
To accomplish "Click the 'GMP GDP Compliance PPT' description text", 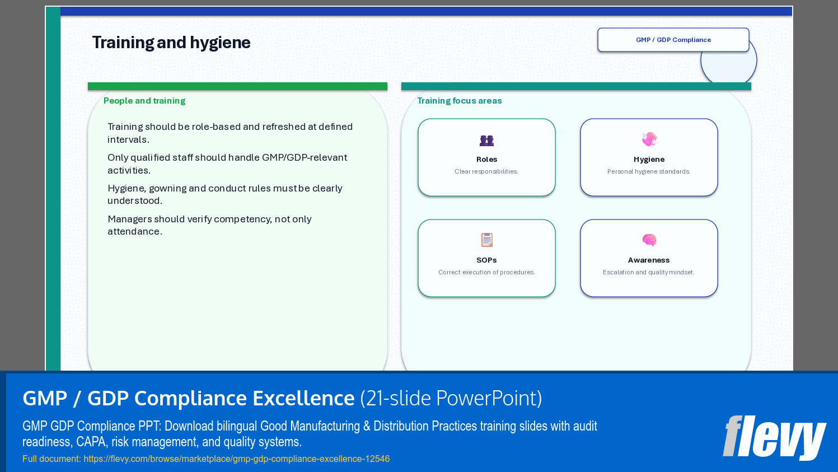I will pyautogui.click(x=310, y=434).
